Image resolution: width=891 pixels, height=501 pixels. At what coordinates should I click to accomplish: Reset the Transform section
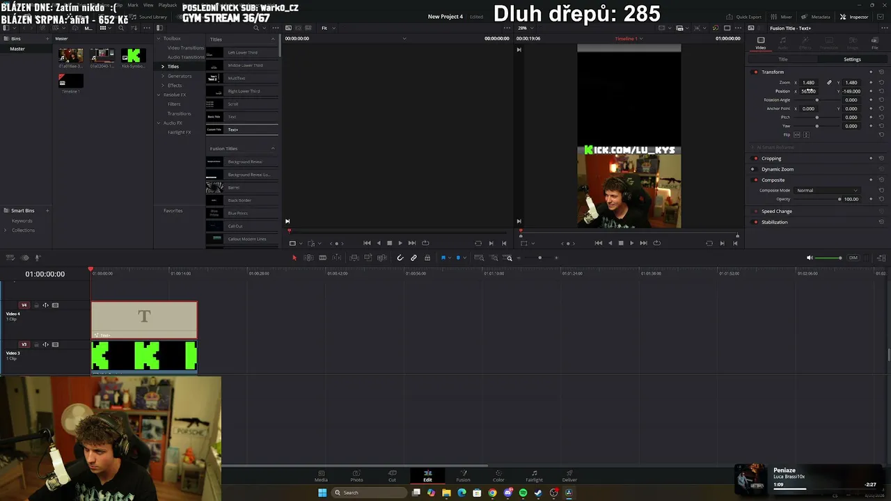pyautogui.click(x=881, y=72)
